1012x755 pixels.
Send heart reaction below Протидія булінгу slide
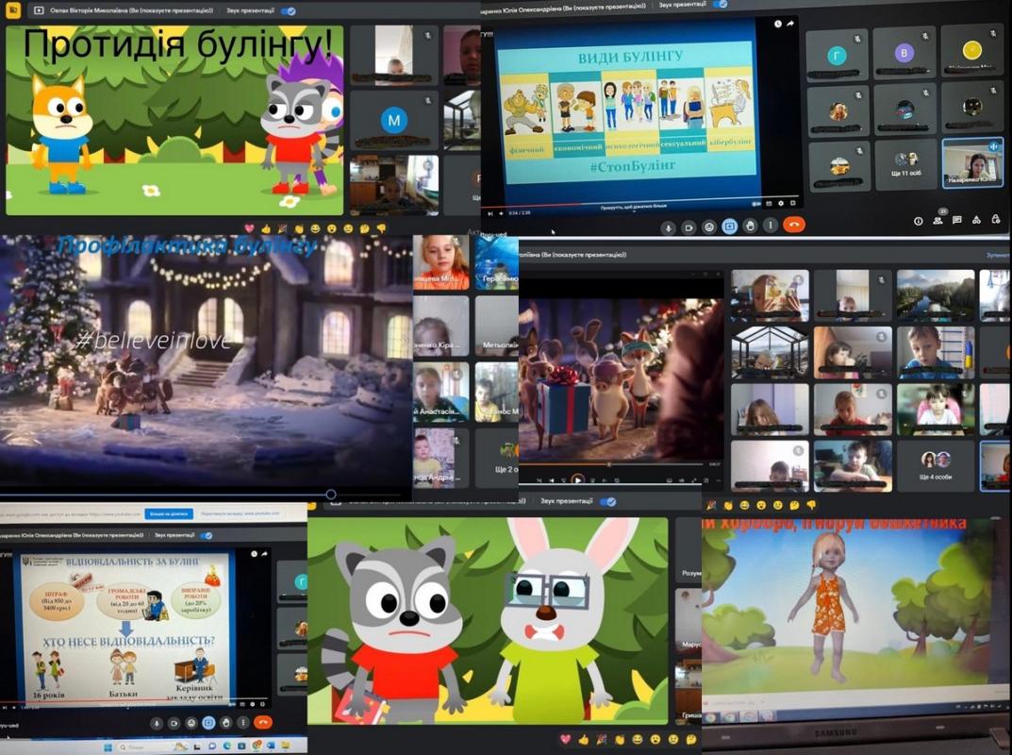point(249,228)
